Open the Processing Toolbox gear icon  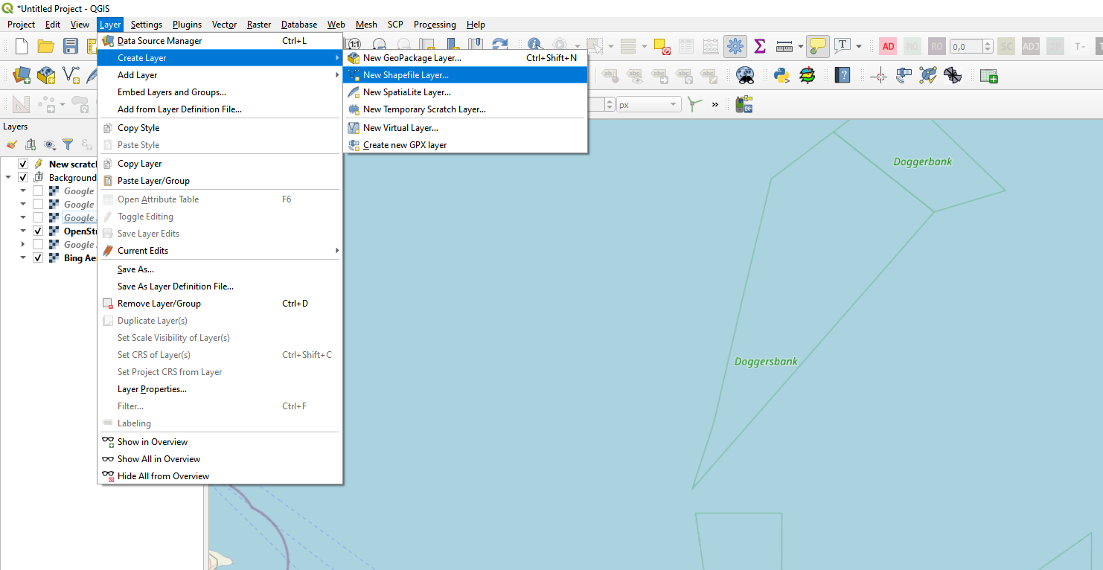pyautogui.click(x=735, y=46)
